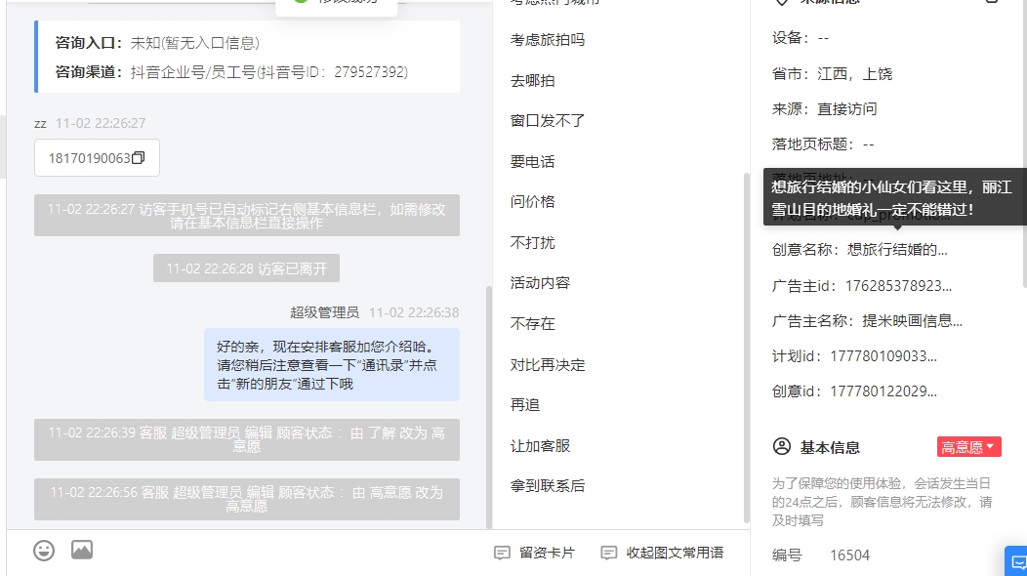This screenshot has width=1027, height=576.
Task: Open the emoji picker
Action: click(44, 551)
